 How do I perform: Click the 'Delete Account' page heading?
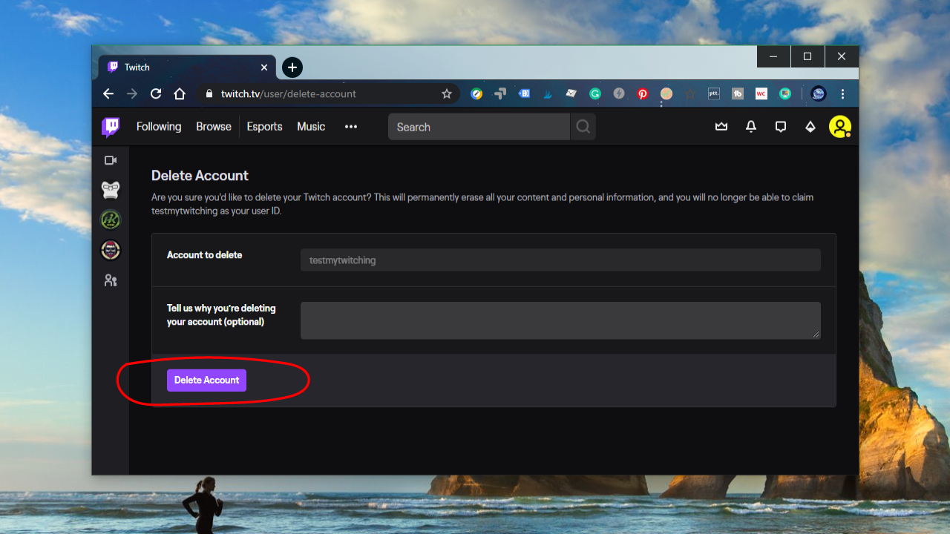200,176
